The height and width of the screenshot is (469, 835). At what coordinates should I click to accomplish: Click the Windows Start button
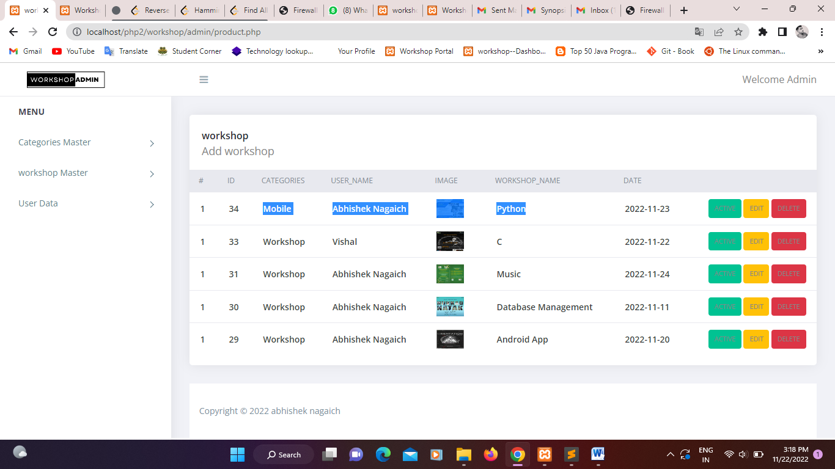pyautogui.click(x=237, y=454)
